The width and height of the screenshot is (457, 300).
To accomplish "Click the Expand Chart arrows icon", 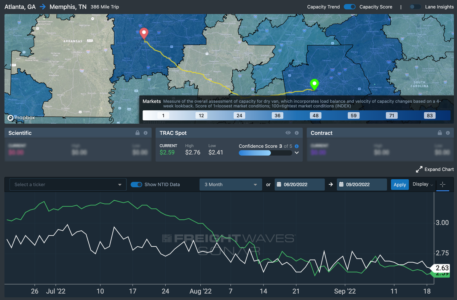I will click(x=419, y=169).
